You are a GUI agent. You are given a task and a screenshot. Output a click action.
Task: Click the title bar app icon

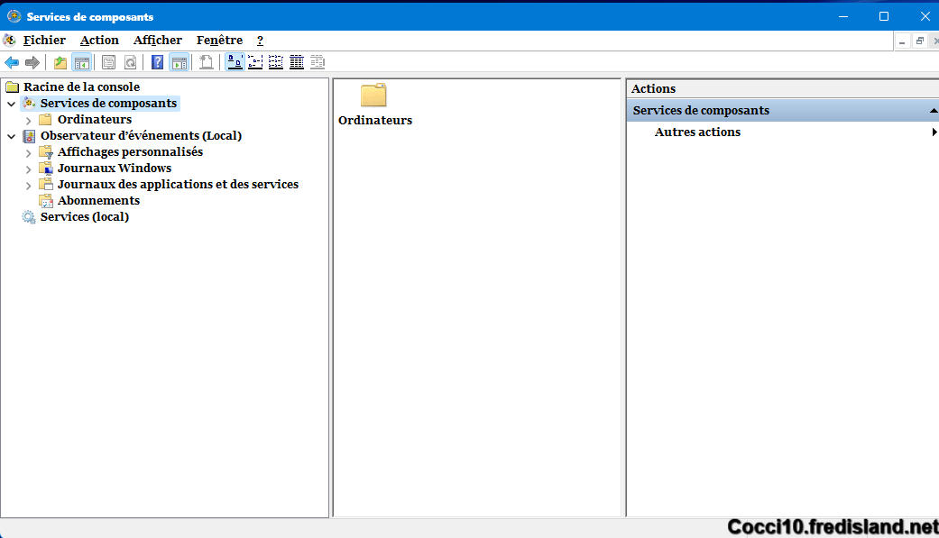(14, 16)
